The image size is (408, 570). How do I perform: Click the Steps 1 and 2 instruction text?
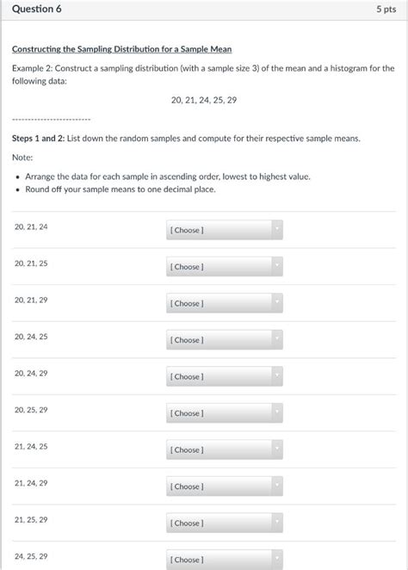pyautogui.click(x=186, y=139)
